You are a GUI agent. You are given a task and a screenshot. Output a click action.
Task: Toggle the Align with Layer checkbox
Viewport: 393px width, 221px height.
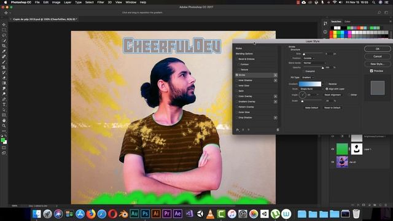tap(327, 88)
